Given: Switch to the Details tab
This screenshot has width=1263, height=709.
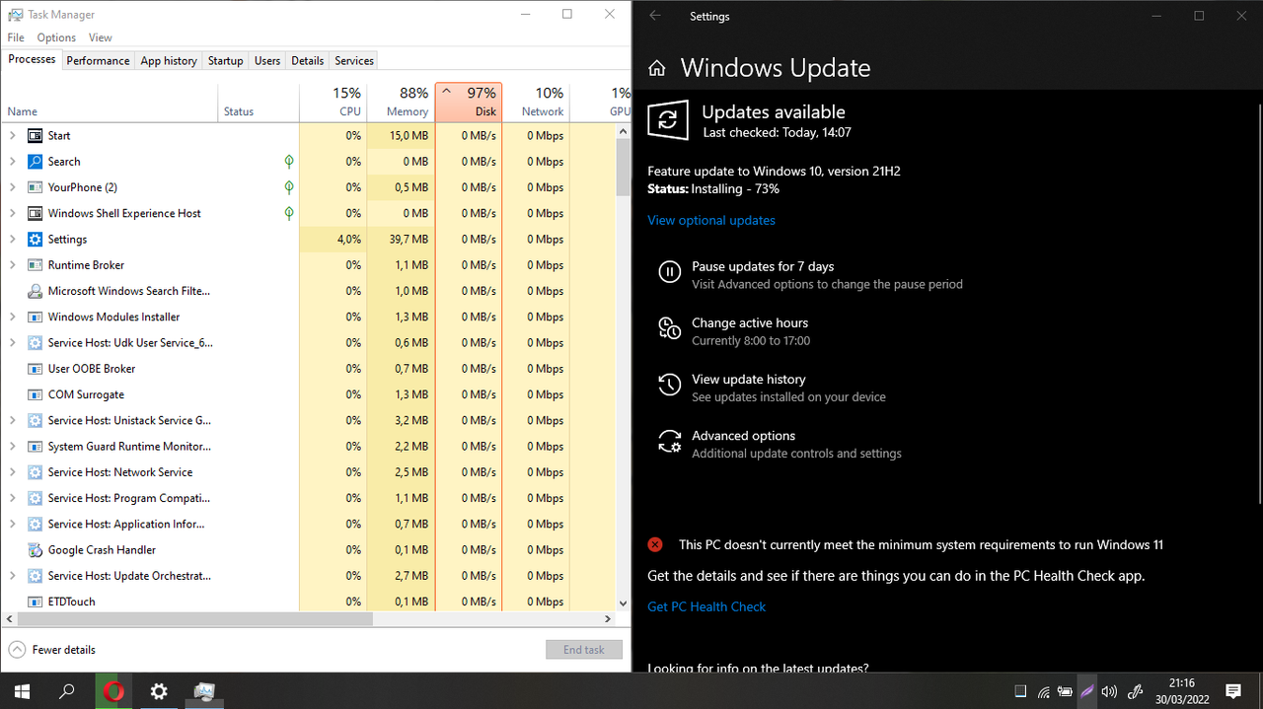Looking at the screenshot, I should (x=307, y=61).
